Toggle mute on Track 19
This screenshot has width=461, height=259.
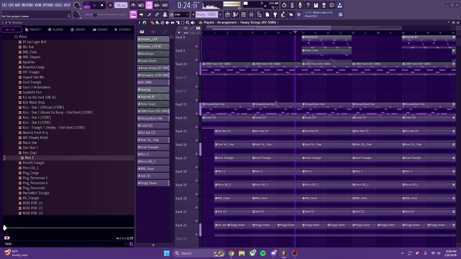coord(197,194)
